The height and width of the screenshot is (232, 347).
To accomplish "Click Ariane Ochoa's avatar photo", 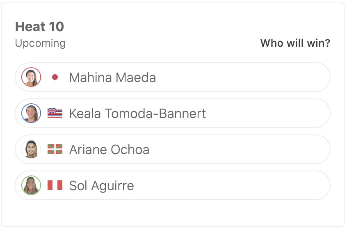I will [x=31, y=149].
